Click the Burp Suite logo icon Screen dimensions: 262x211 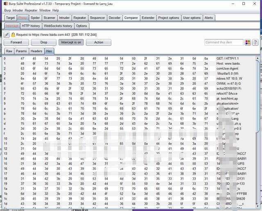coord(6,4)
